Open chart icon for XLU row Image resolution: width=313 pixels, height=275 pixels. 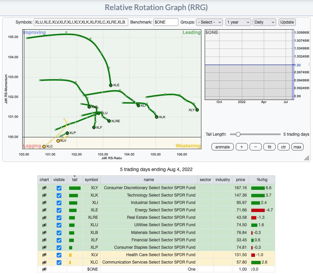point(44,225)
